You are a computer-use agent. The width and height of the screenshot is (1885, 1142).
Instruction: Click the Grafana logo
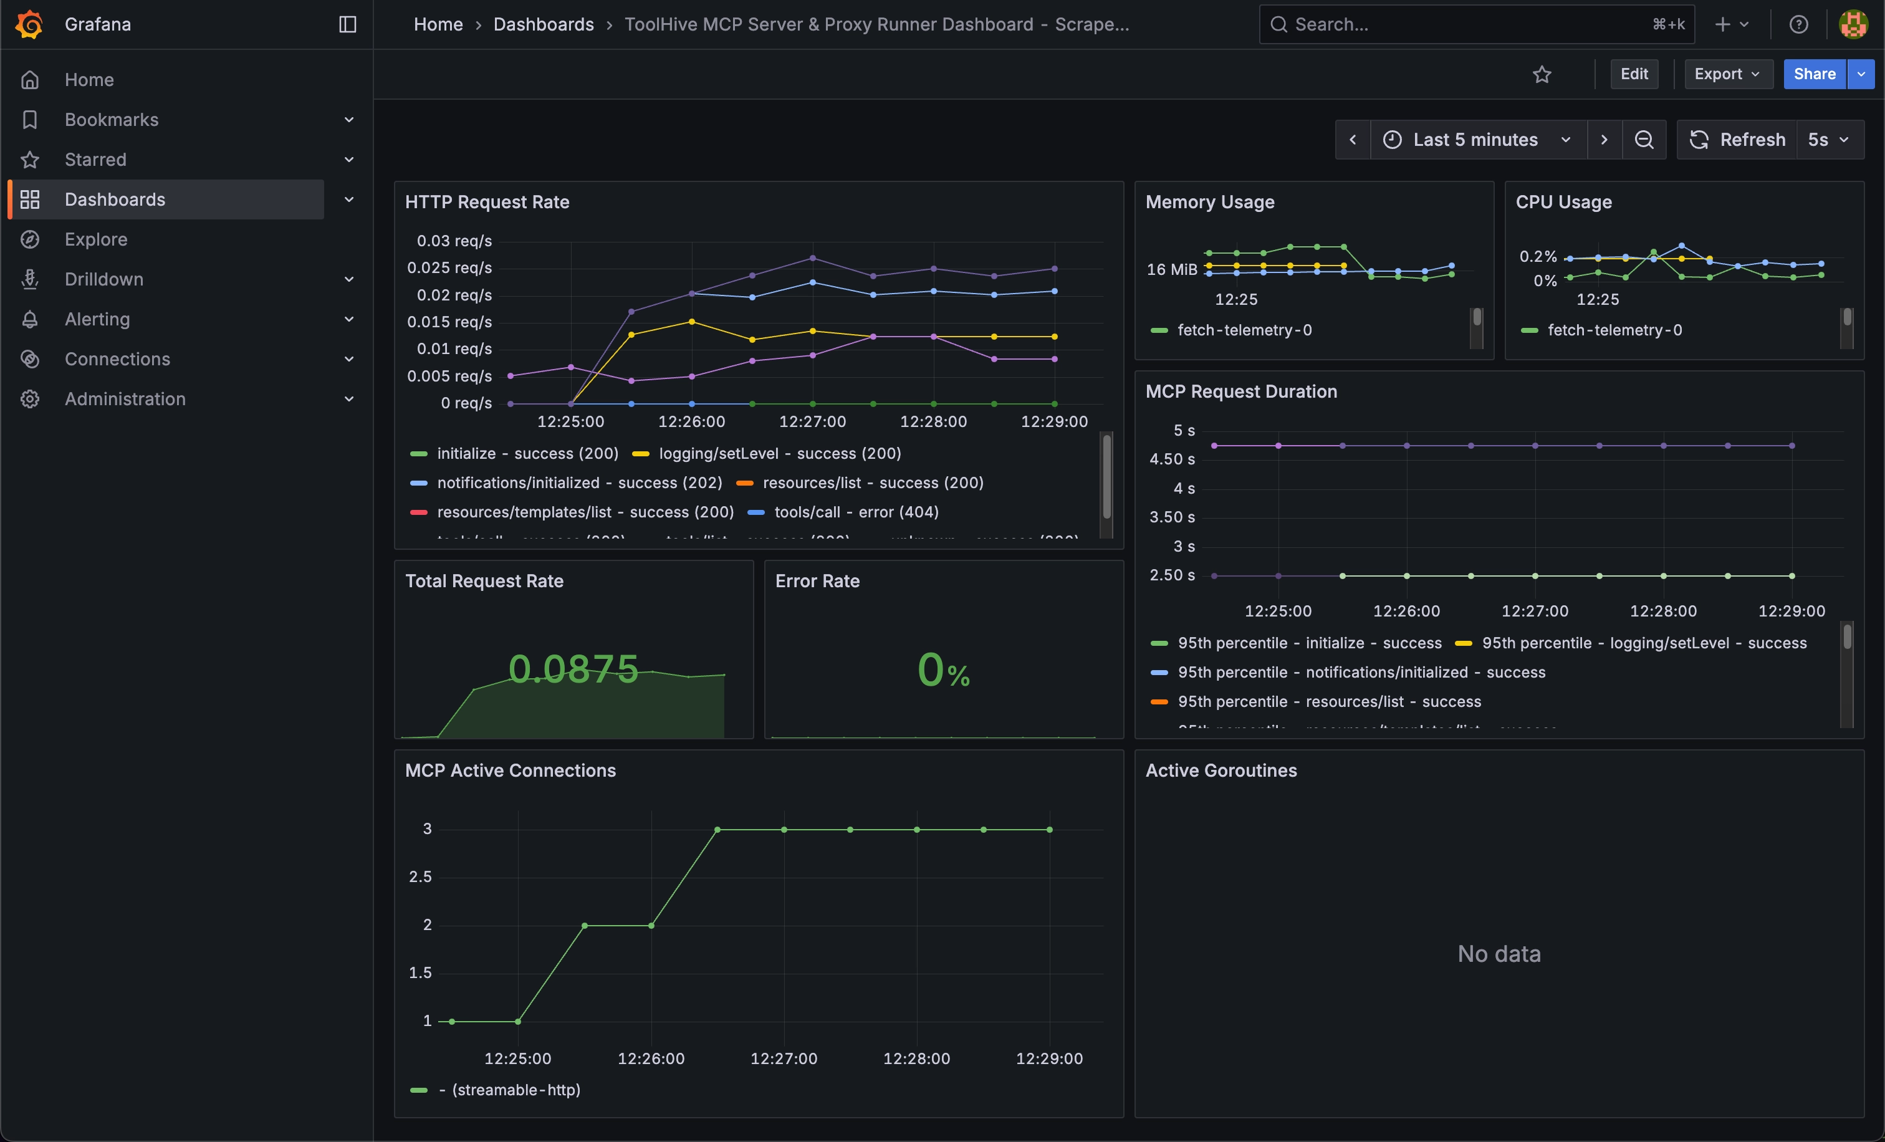pyautogui.click(x=30, y=24)
